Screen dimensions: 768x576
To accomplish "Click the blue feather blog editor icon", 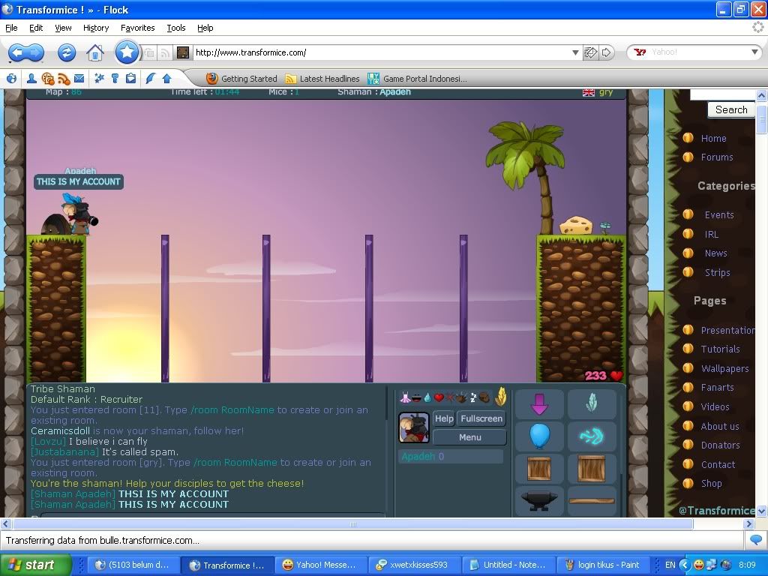I will (150, 78).
